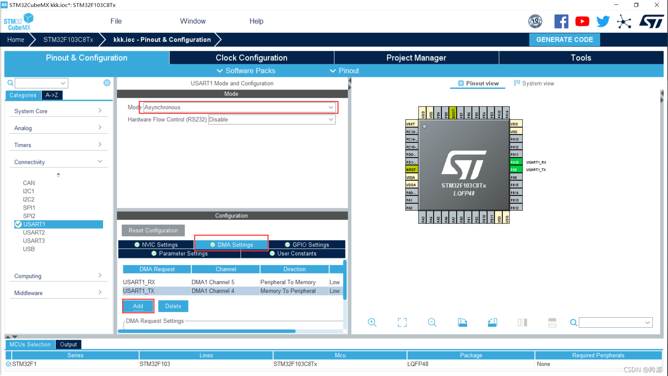Click the ST community network icon
Viewport: 668px width, 376px height.
(624, 22)
